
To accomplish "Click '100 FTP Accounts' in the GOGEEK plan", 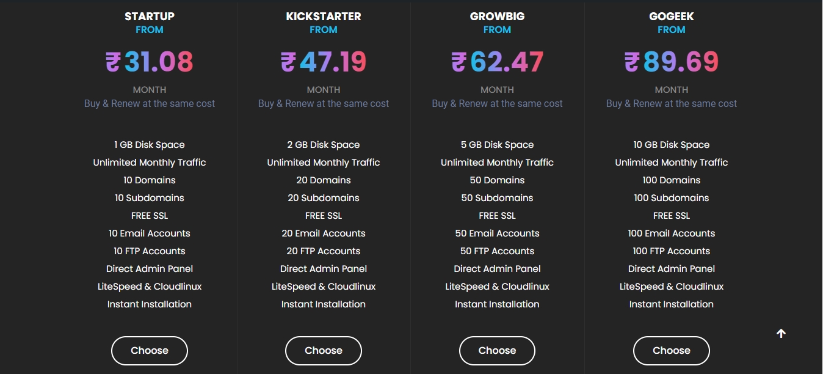I will (x=671, y=251).
